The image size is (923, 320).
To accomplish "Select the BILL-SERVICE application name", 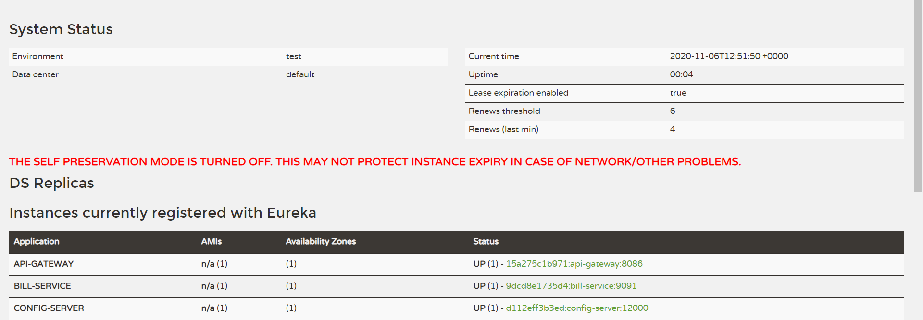I will [42, 286].
